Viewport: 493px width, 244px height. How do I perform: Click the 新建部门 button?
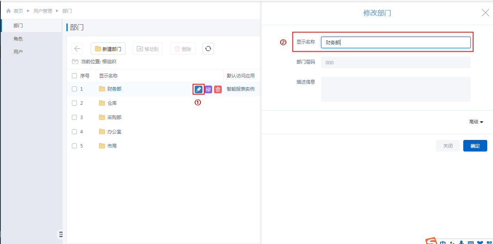[108, 49]
